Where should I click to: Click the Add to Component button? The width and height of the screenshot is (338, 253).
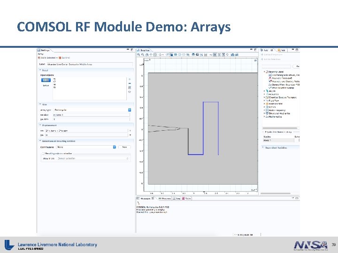(x=272, y=55)
